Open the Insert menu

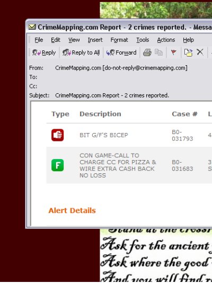tap(95, 40)
